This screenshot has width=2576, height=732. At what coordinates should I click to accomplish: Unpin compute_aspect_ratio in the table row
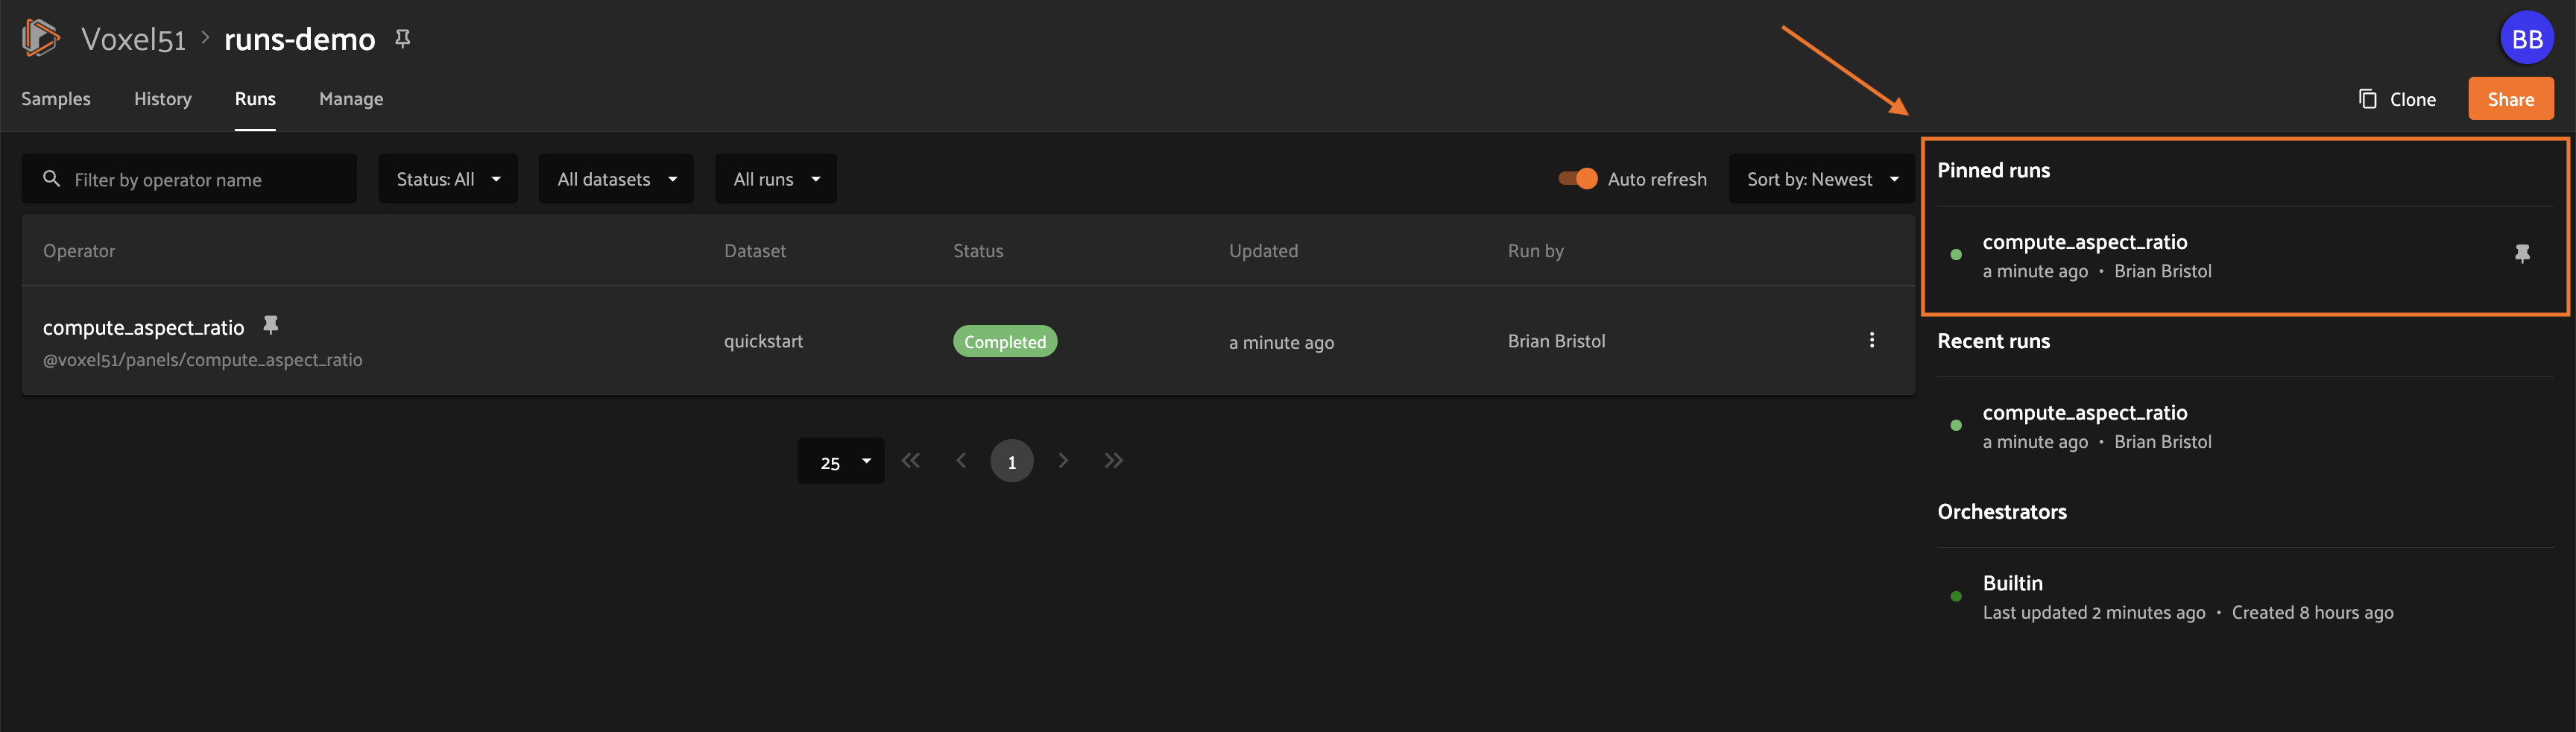coord(270,325)
